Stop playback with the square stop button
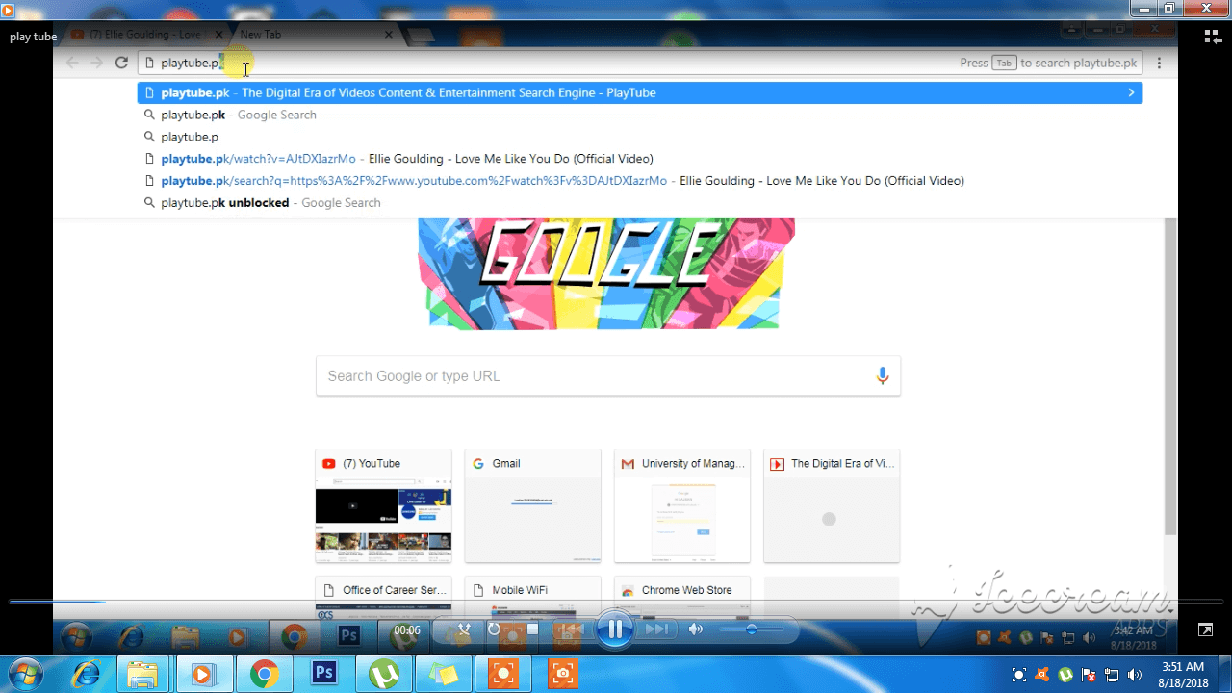Viewport: 1232px width, 693px height. click(532, 629)
